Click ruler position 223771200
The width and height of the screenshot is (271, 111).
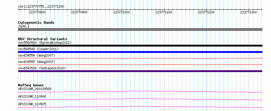click(x=206, y=12)
